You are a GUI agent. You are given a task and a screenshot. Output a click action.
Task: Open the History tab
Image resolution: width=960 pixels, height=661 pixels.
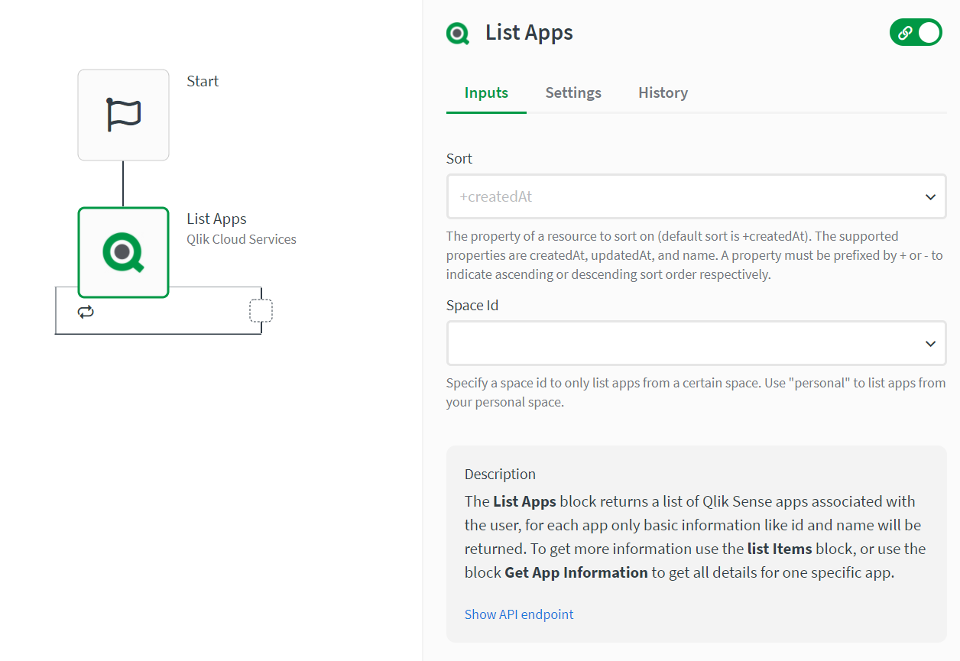[662, 92]
